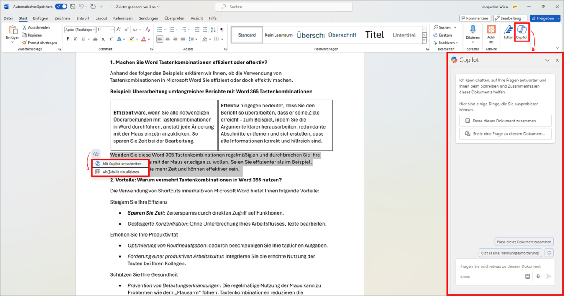
Task: Pick the yellow text highlight color swatch
Action: pos(132,39)
